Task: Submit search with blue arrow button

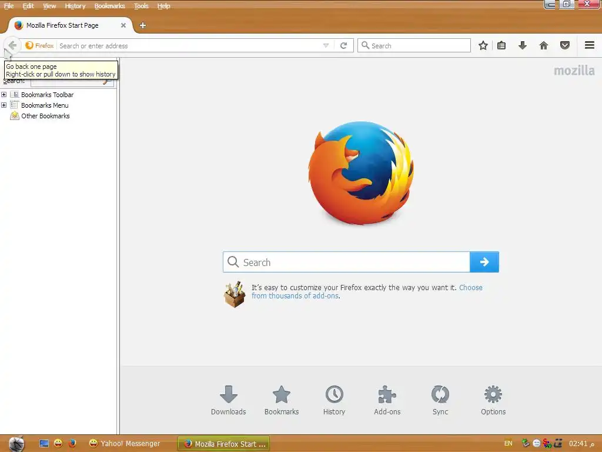Action: click(x=484, y=262)
